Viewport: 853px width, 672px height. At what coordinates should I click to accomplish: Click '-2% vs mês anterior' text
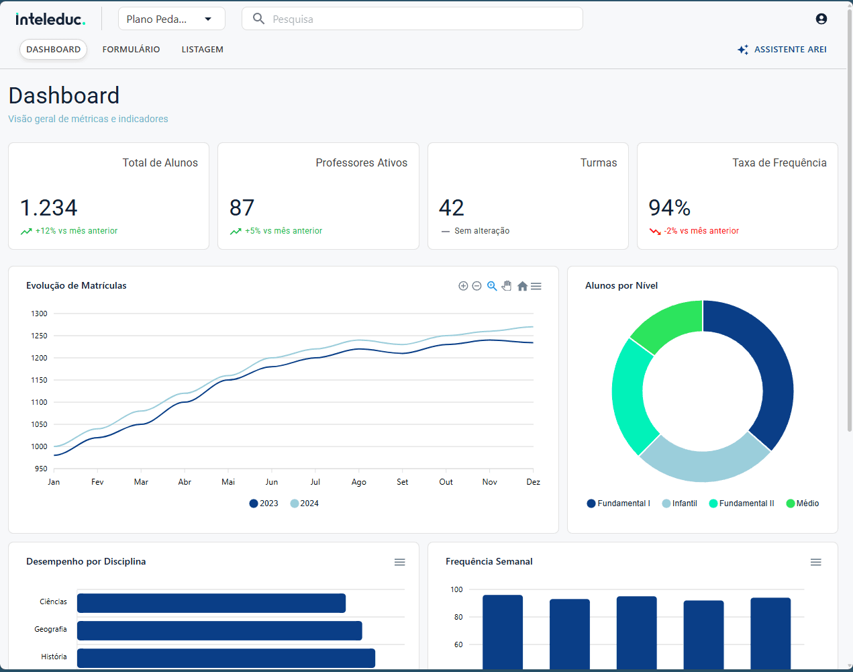point(701,231)
